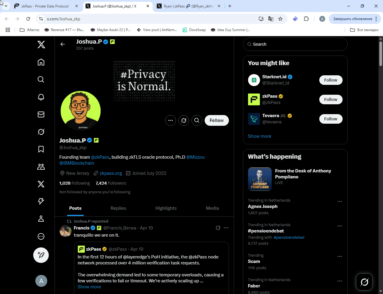Open Chrome menu three dots
The image size is (383, 294).
(376, 19)
